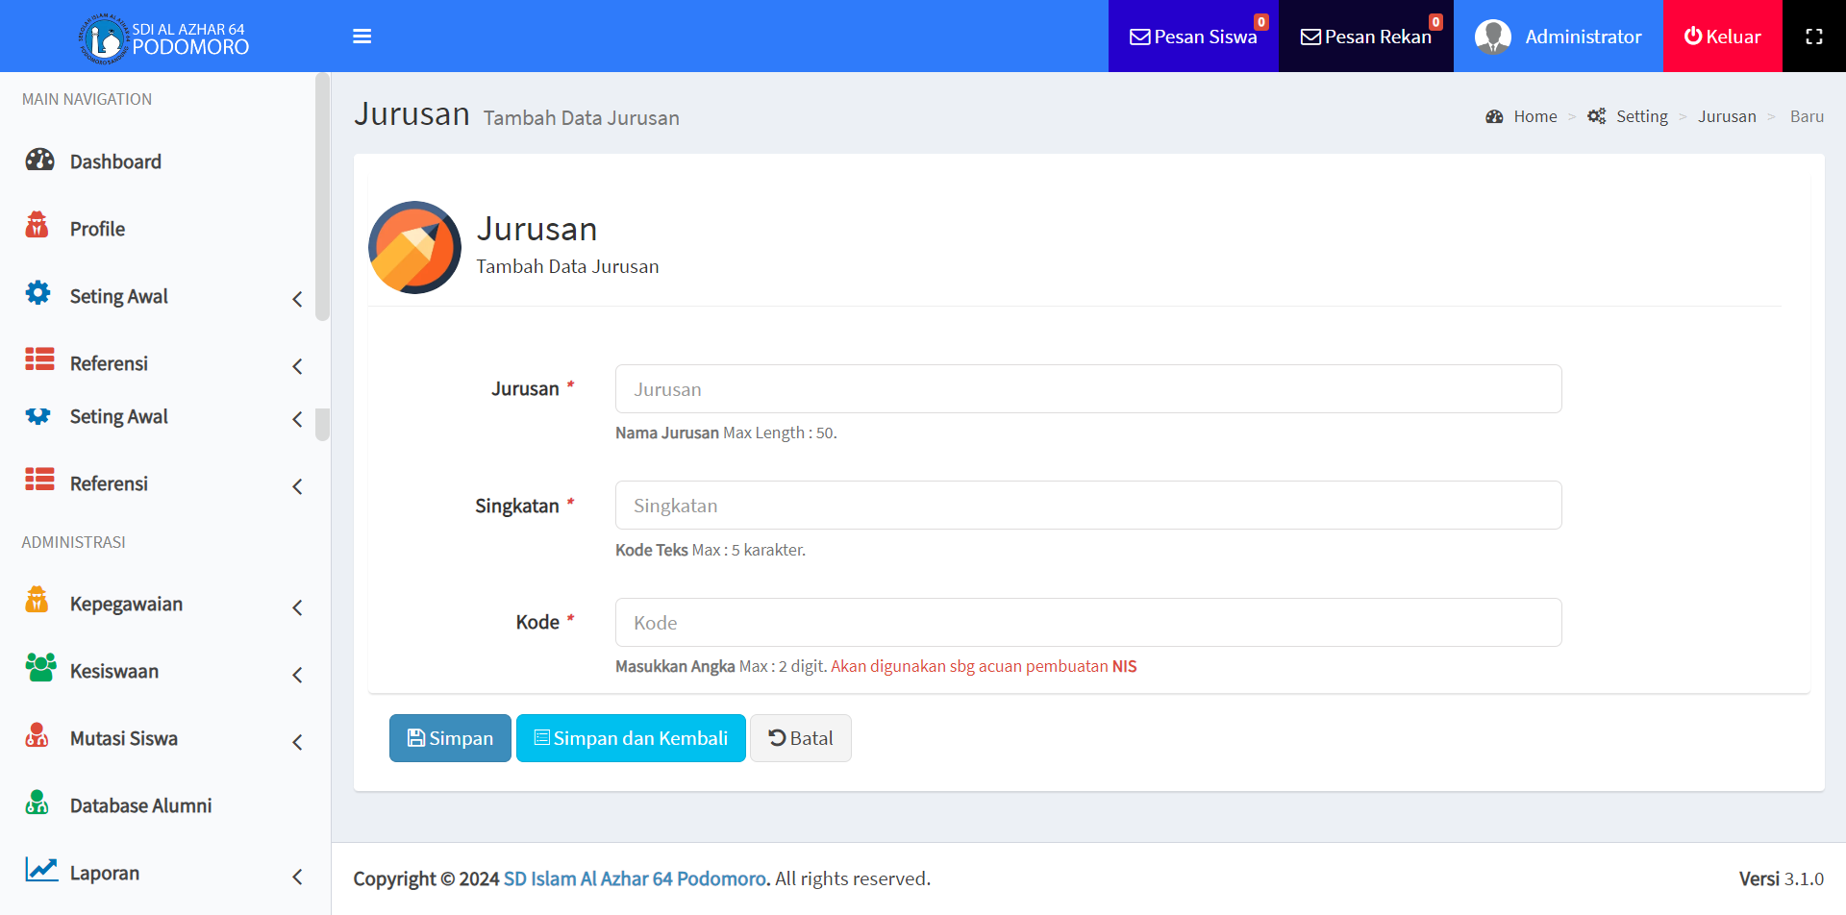Viewport: 1846px width, 915px height.
Task: Go to Home in breadcrumb
Action: click(x=1534, y=116)
